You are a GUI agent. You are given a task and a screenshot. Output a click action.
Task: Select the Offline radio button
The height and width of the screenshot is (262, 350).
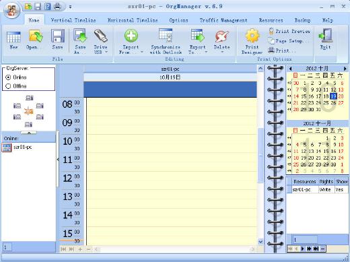pos(8,86)
